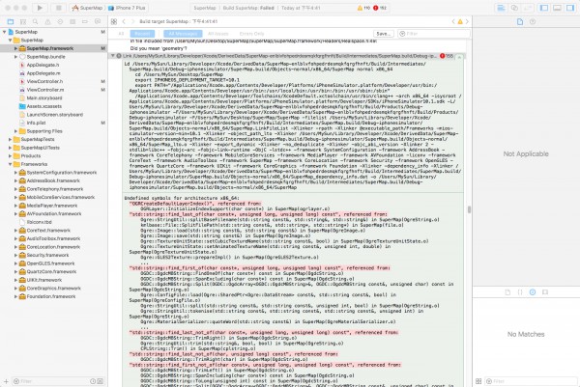Click the add (+) button in navigator
The height and width of the screenshot is (387, 580).
(6, 381)
